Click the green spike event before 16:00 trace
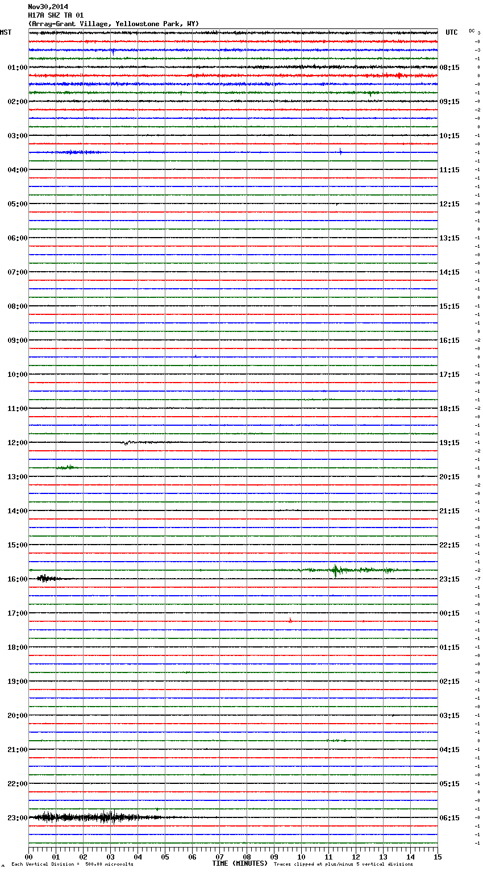Viewport: 483px width, 872px height. [x=335, y=570]
